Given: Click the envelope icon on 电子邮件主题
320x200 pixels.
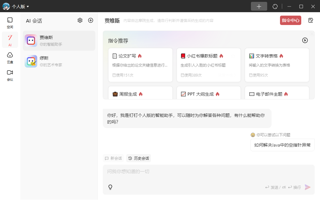Looking at the screenshot, I should 252,94.
